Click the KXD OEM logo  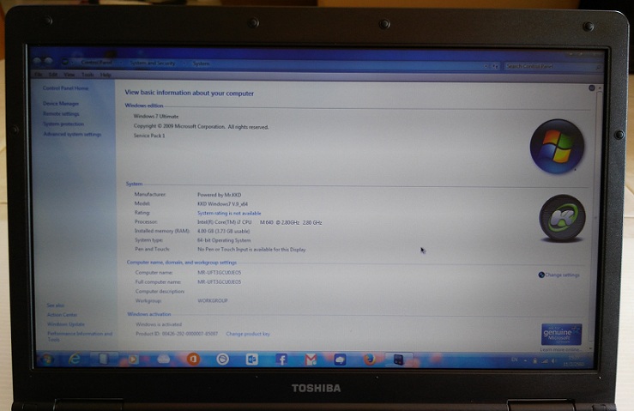pyautogui.click(x=563, y=219)
